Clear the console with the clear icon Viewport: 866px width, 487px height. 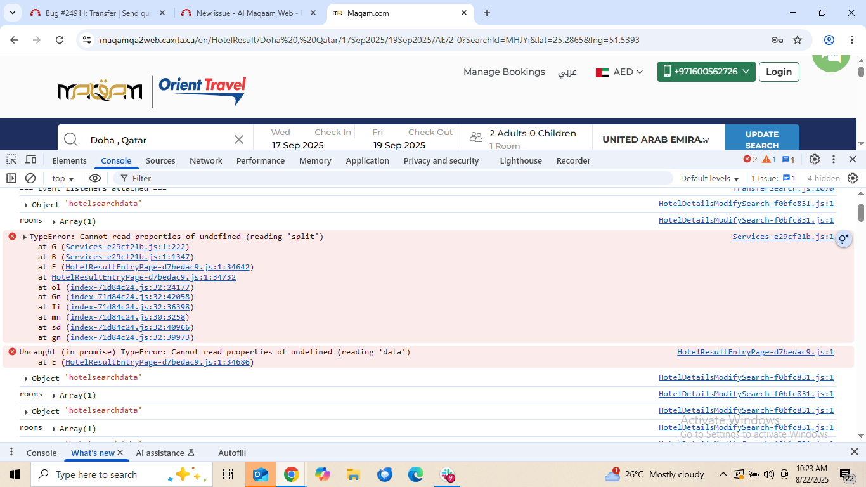point(30,178)
